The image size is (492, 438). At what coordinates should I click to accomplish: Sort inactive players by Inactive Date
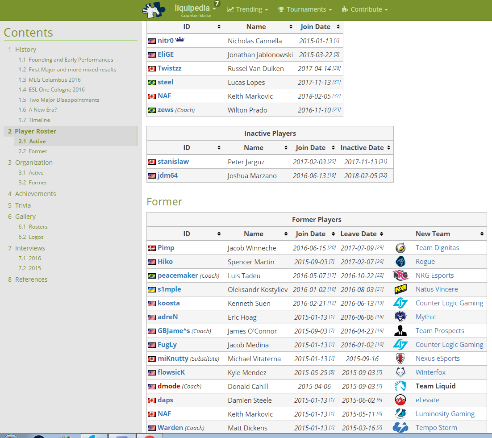388,147
